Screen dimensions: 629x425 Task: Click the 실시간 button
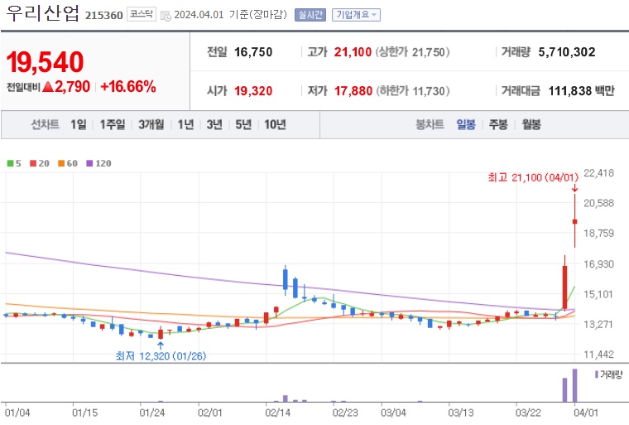pyautogui.click(x=310, y=15)
